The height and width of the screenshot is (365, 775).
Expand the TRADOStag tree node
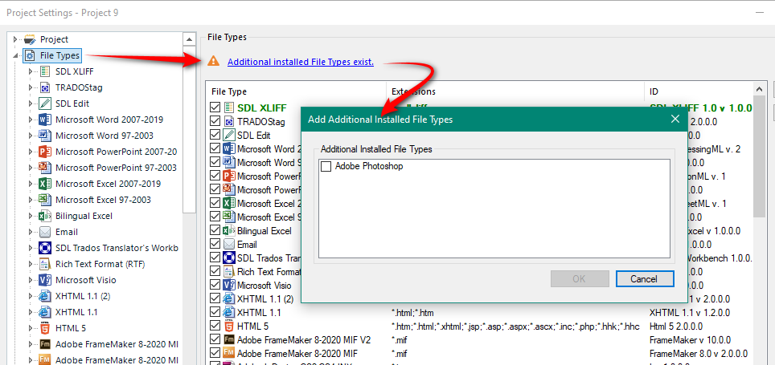point(31,87)
